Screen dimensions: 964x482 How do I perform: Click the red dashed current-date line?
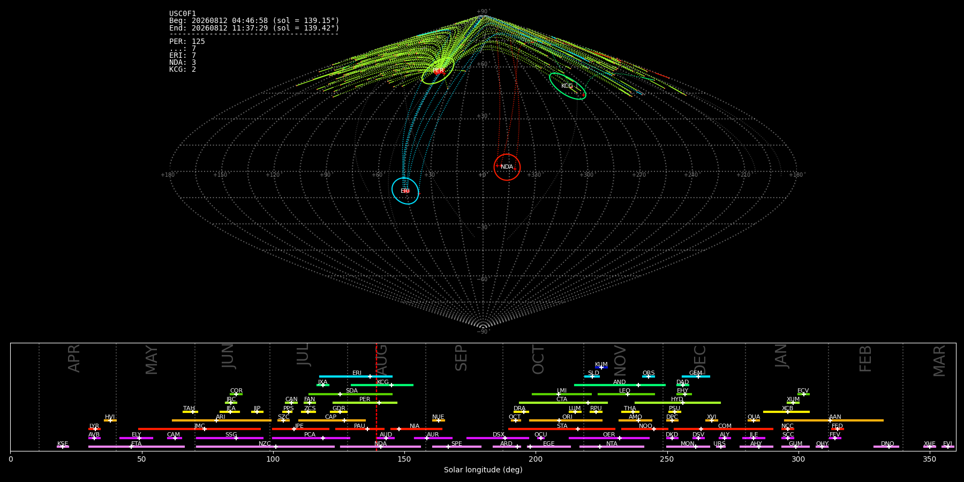point(376,397)
